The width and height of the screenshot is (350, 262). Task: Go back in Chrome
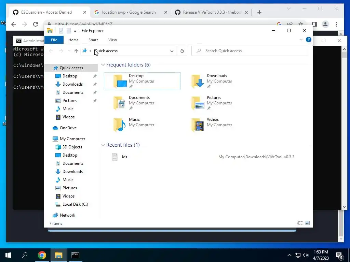pyautogui.click(x=14, y=24)
